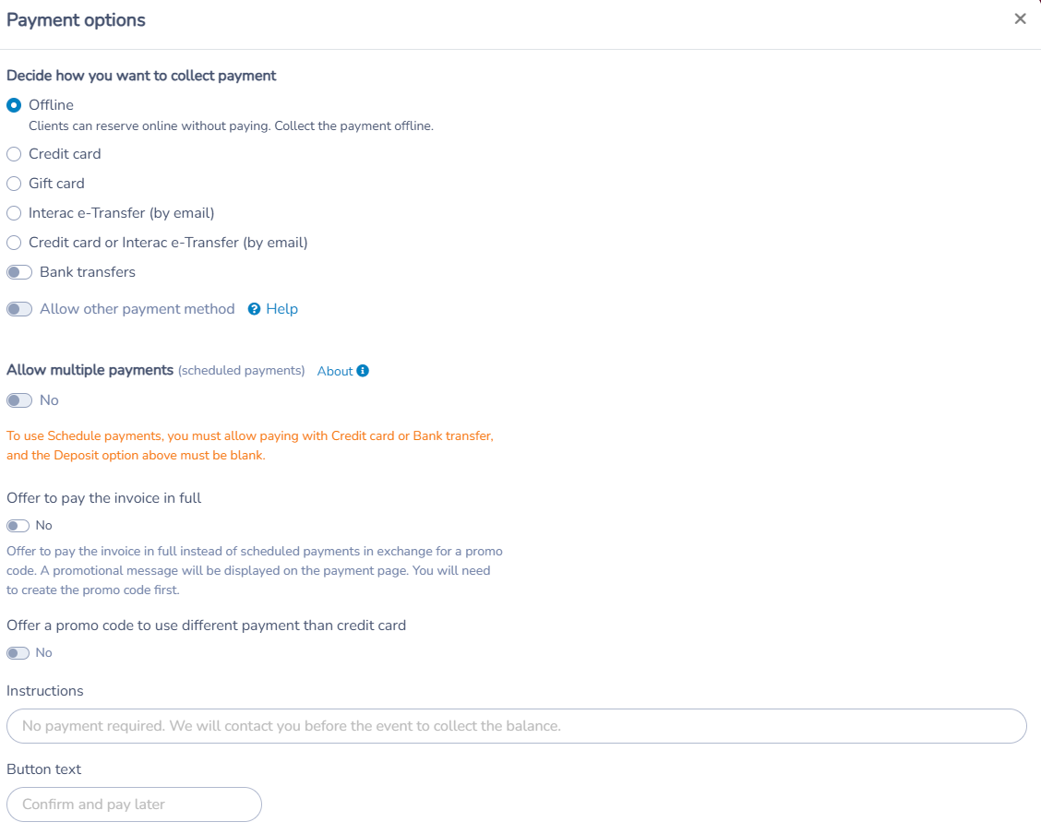Select Credit card or Interac e-Transfer option
1041x834 pixels.
[x=14, y=243]
